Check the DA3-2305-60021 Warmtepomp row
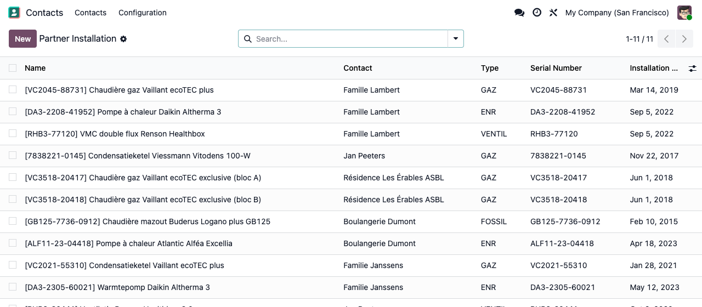The width and height of the screenshot is (702, 307). [x=13, y=287]
